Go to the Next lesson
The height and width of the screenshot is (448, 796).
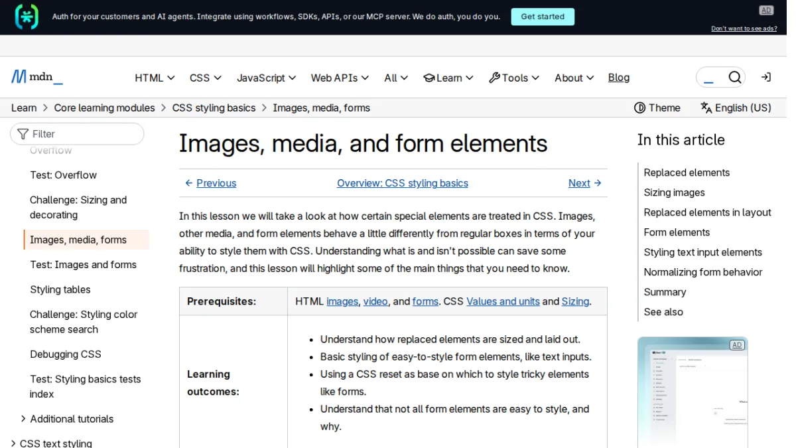(585, 183)
